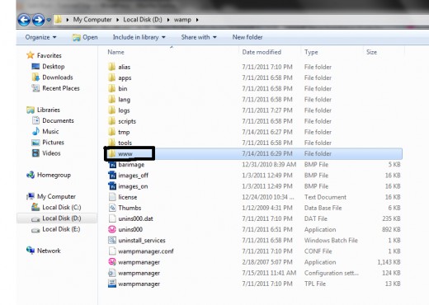Image resolution: width=429 pixels, height=305 pixels.
Task: Click the Data Base File type text
Action: click(x=323, y=208)
